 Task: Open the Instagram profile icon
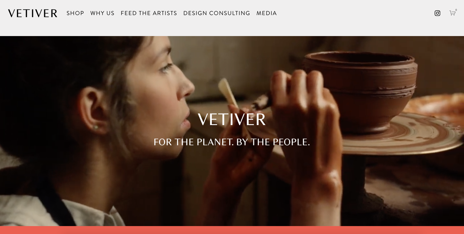click(x=437, y=13)
